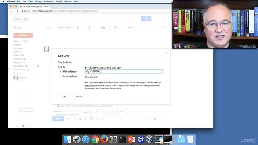Click the Gmail blue search button
The image size is (258, 145).
[x=146, y=19]
